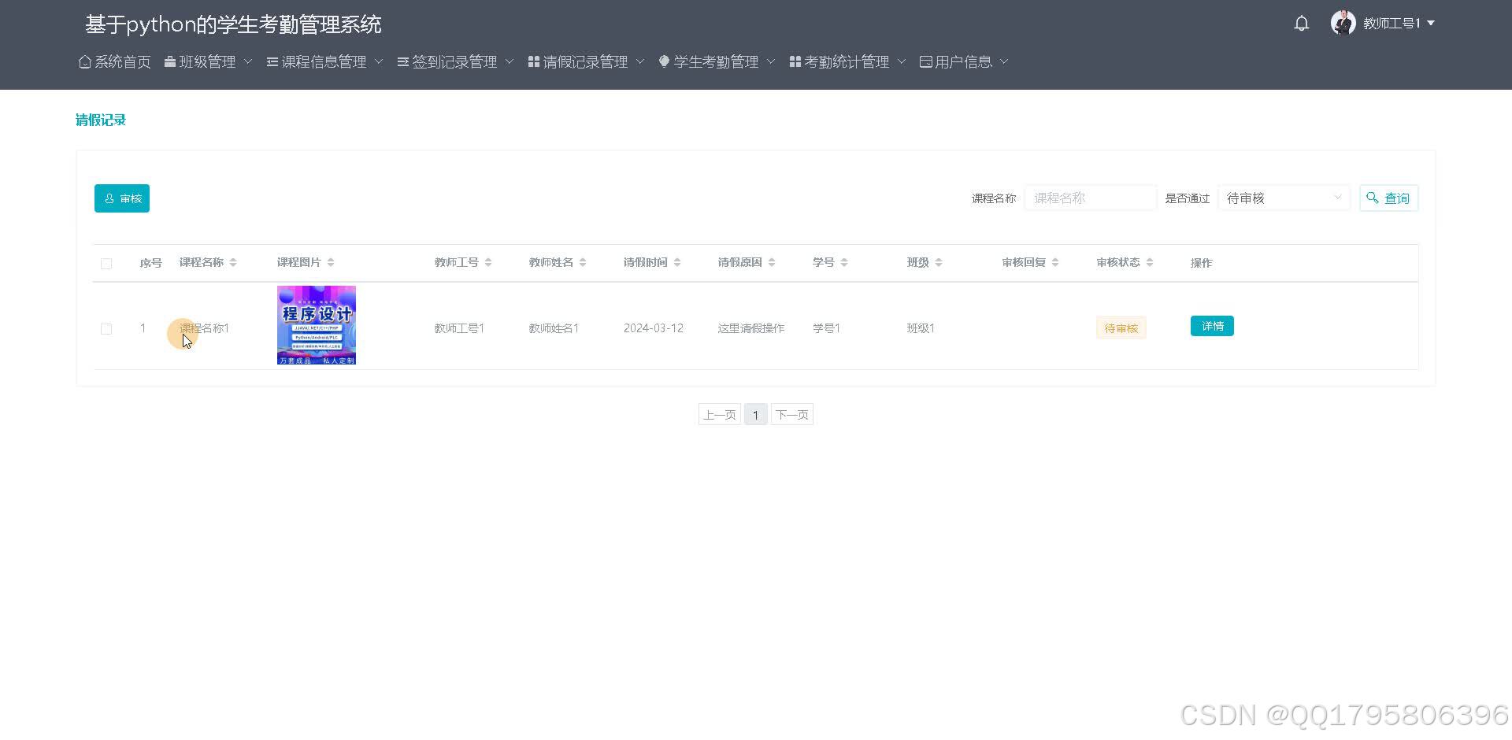The image size is (1512, 740).
Task: Sort by 学号 column arrows
Action: coord(844,263)
